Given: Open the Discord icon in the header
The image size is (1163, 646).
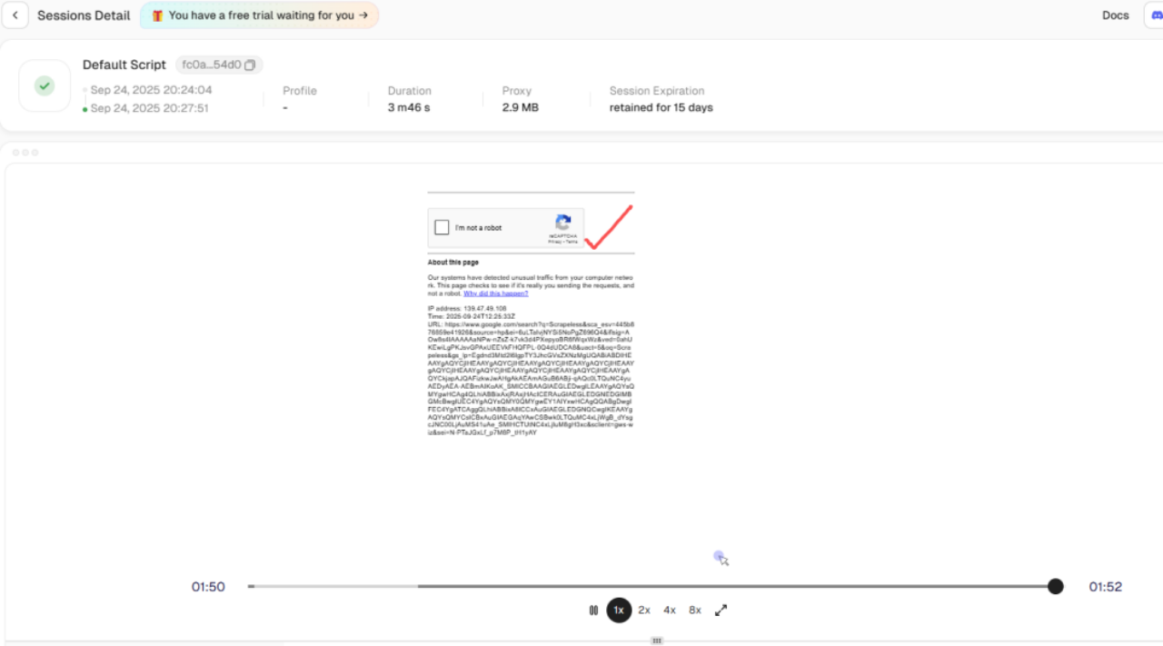Looking at the screenshot, I should tap(1156, 15).
